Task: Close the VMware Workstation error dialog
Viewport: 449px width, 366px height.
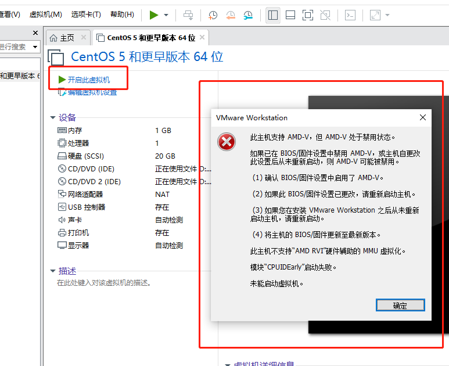Action: click(x=423, y=117)
